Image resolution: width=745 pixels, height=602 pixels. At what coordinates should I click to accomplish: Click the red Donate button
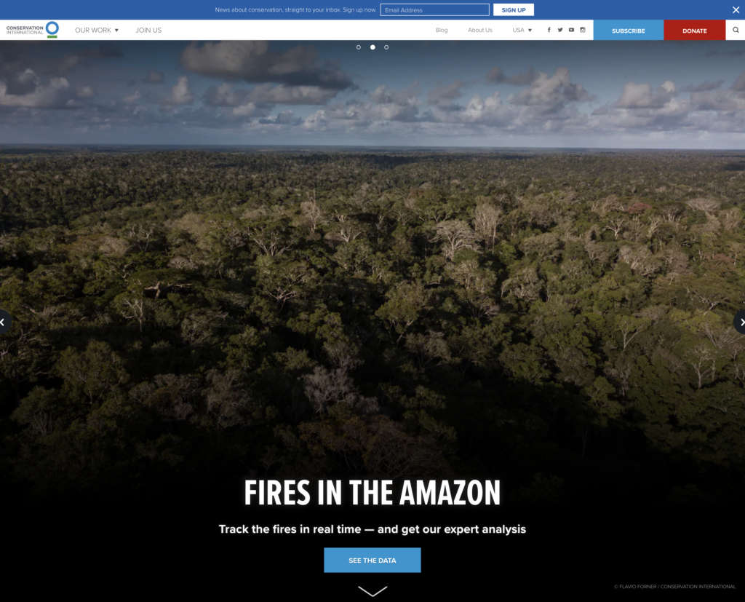tap(695, 30)
